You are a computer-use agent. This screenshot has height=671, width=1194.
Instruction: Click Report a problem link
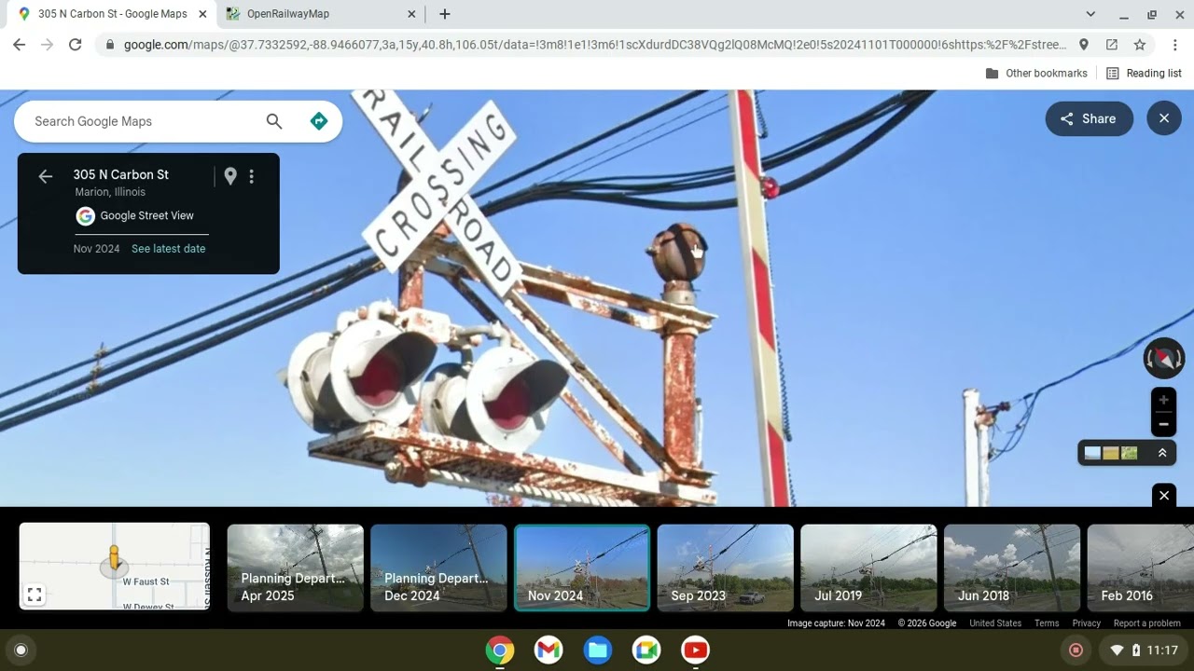1147,623
